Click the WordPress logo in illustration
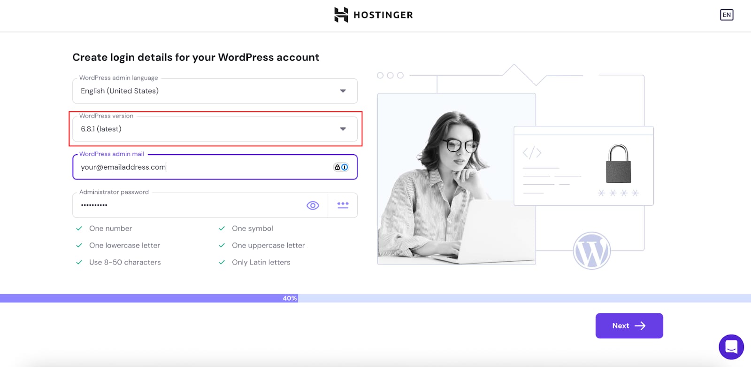751x367 pixels. tap(591, 251)
